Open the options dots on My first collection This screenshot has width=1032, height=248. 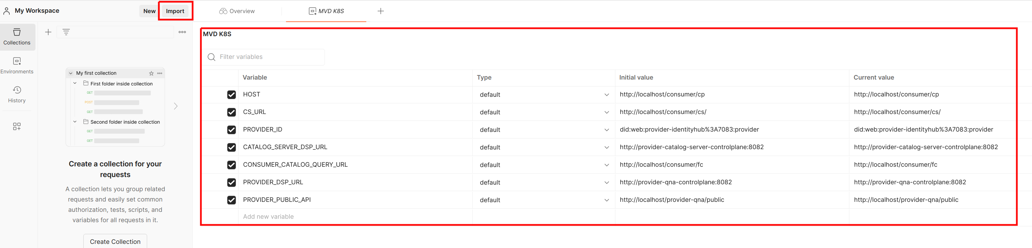160,73
